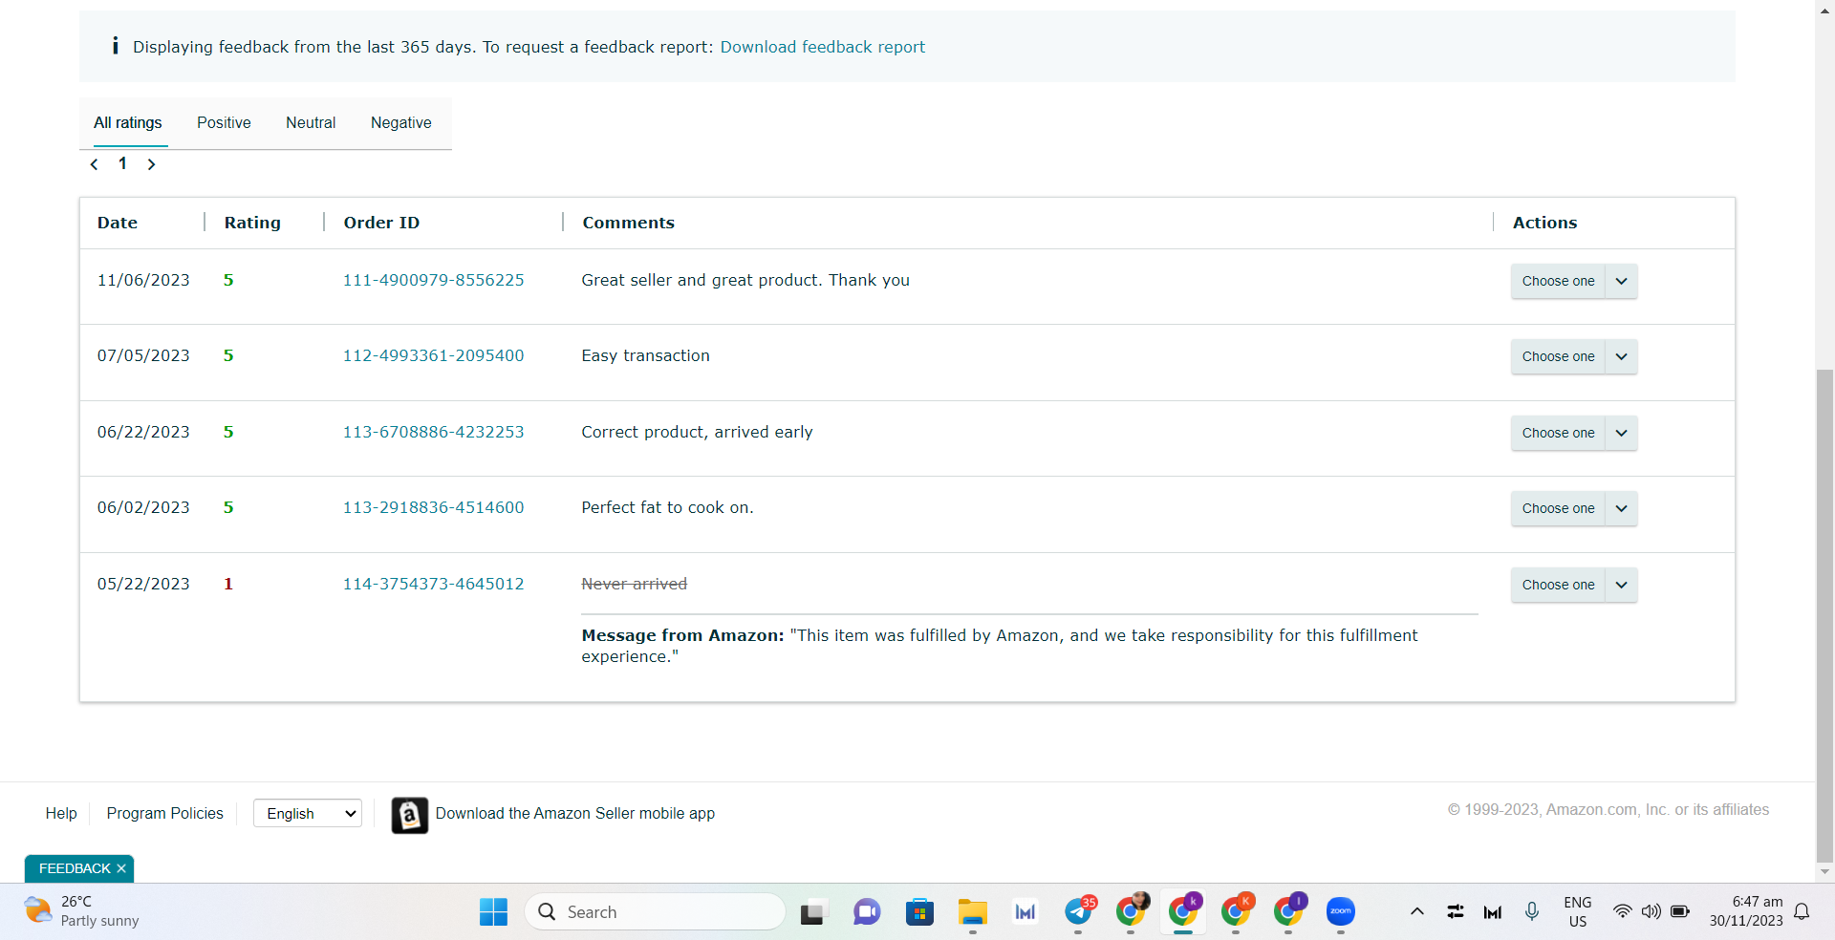Switch to the Neutral ratings tab
Image resolution: width=1835 pixels, height=940 pixels.
[311, 122]
